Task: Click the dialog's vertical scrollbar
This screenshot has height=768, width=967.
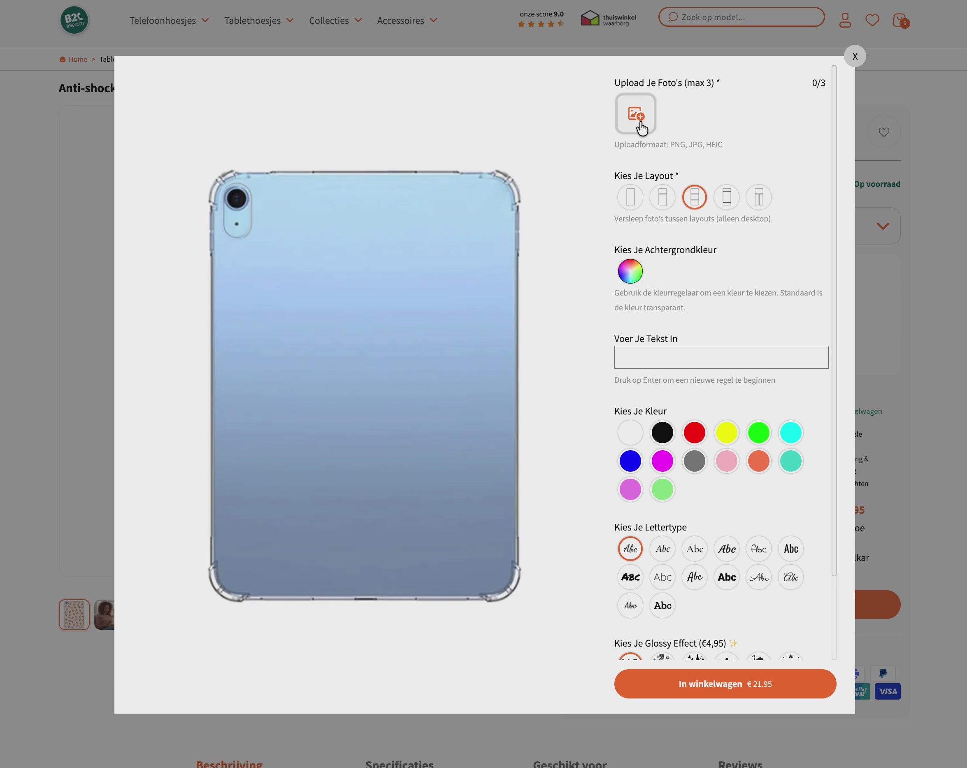Action: [x=834, y=320]
